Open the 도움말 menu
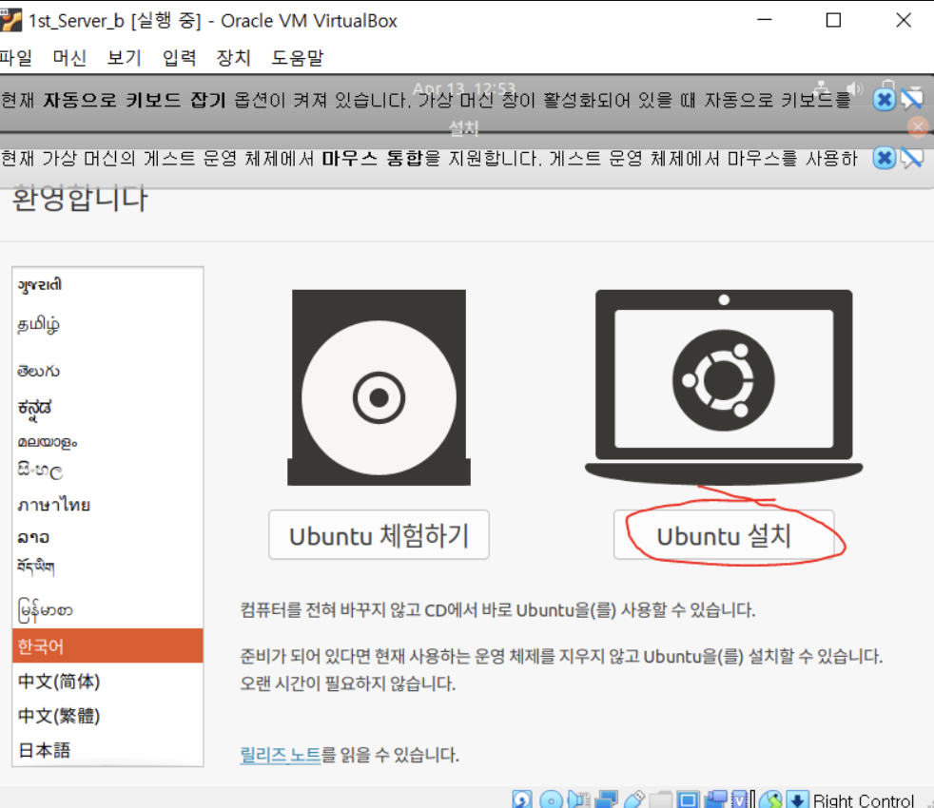This screenshot has width=934, height=808. click(298, 58)
